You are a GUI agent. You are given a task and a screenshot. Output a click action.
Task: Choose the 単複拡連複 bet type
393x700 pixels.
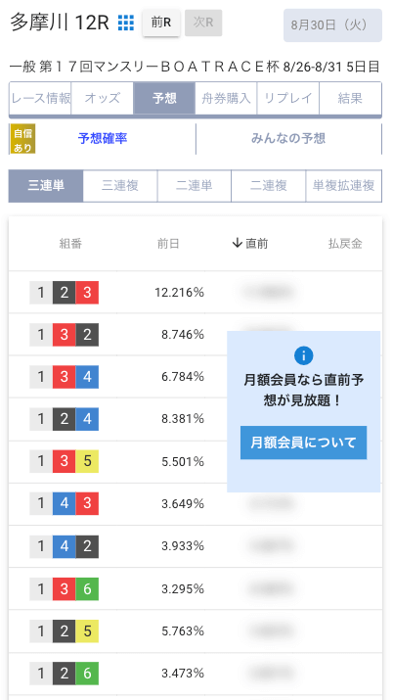343,186
